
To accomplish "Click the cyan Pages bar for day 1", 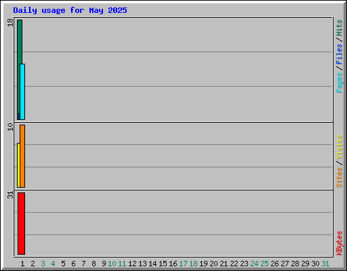I will pyautogui.click(x=22, y=91).
